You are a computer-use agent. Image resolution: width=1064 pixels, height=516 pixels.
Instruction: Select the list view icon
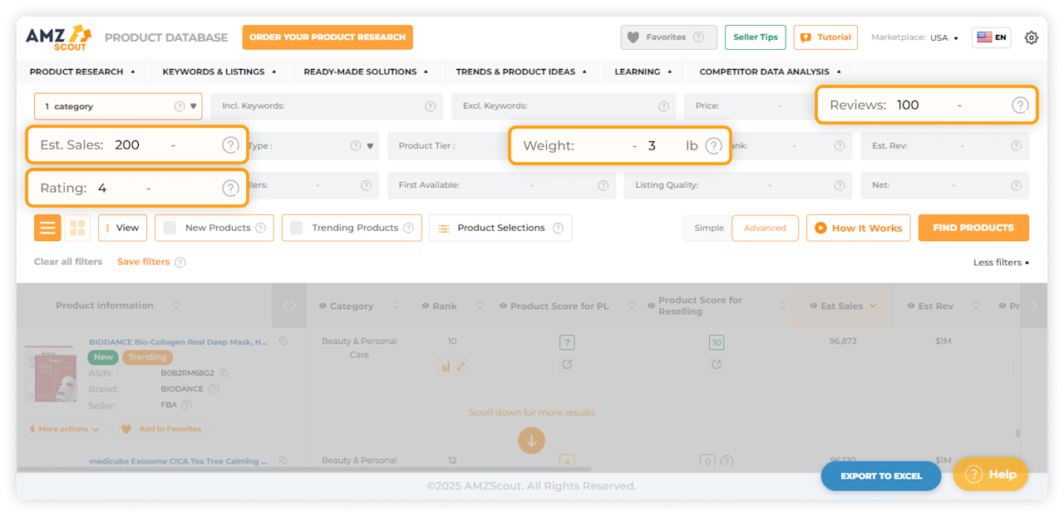(47, 227)
